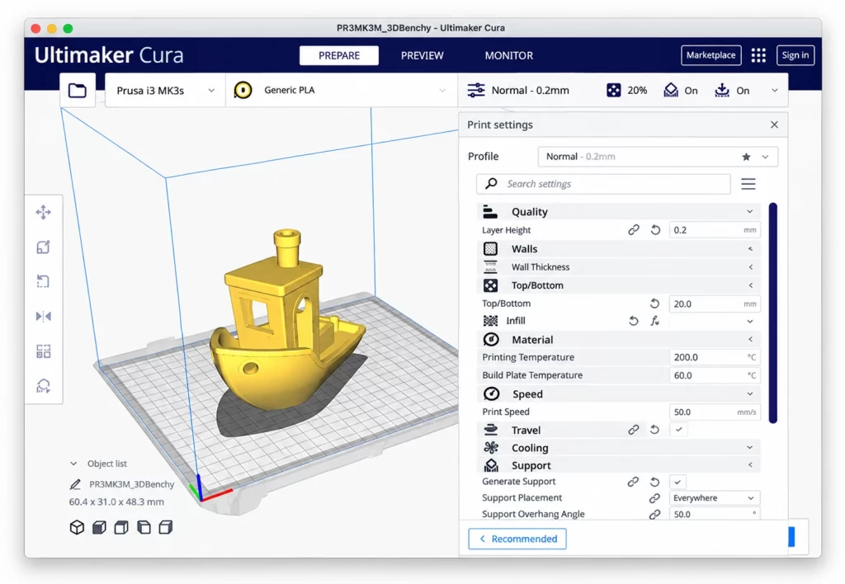Expand the Material section
This screenshot has width=845, height=584.
click(x=618, y=339)
